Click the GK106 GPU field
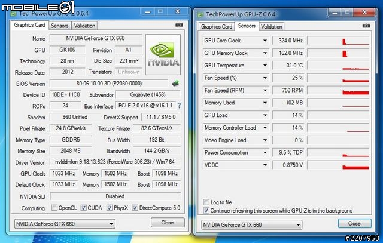 [68, 50]
